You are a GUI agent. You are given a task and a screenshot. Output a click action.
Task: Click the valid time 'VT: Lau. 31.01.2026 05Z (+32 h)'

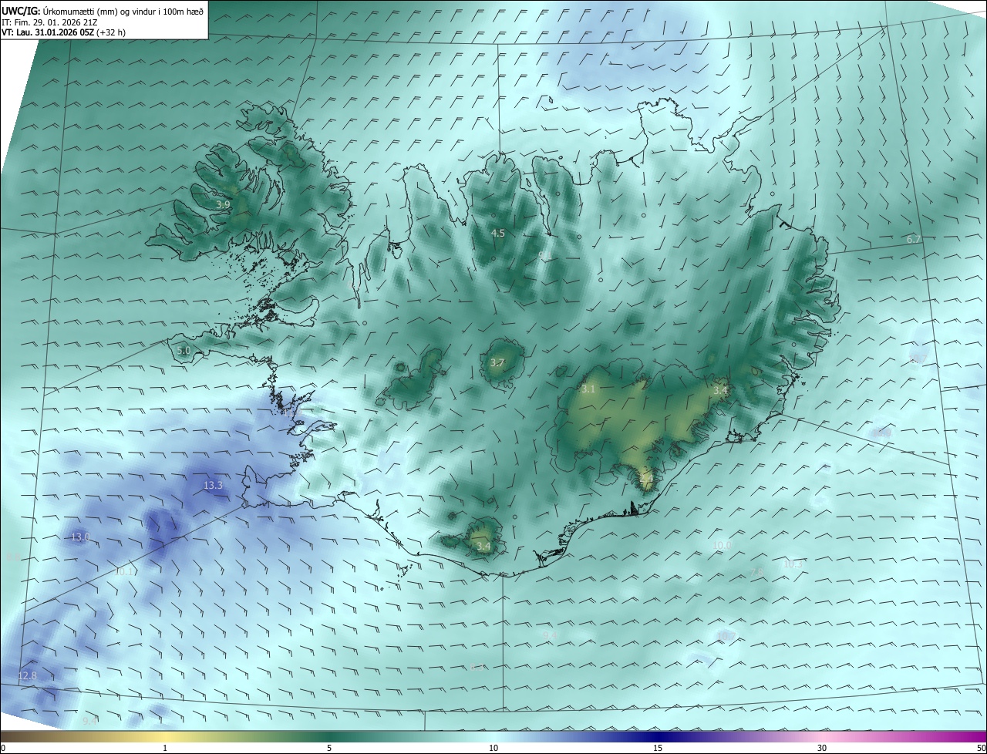coord(64,32)
